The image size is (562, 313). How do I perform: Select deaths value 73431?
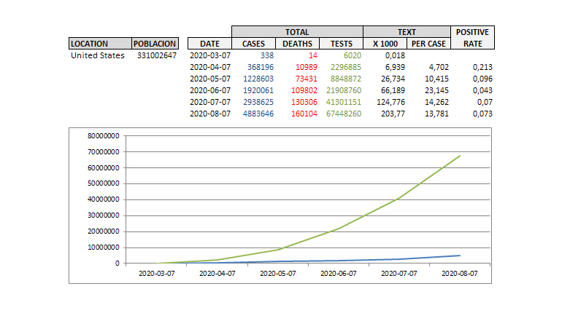tap(307, 79)
